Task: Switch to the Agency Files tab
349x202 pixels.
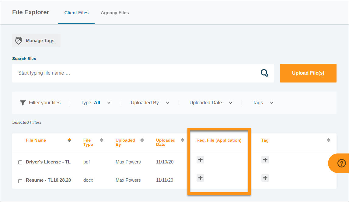Action: 115,13
